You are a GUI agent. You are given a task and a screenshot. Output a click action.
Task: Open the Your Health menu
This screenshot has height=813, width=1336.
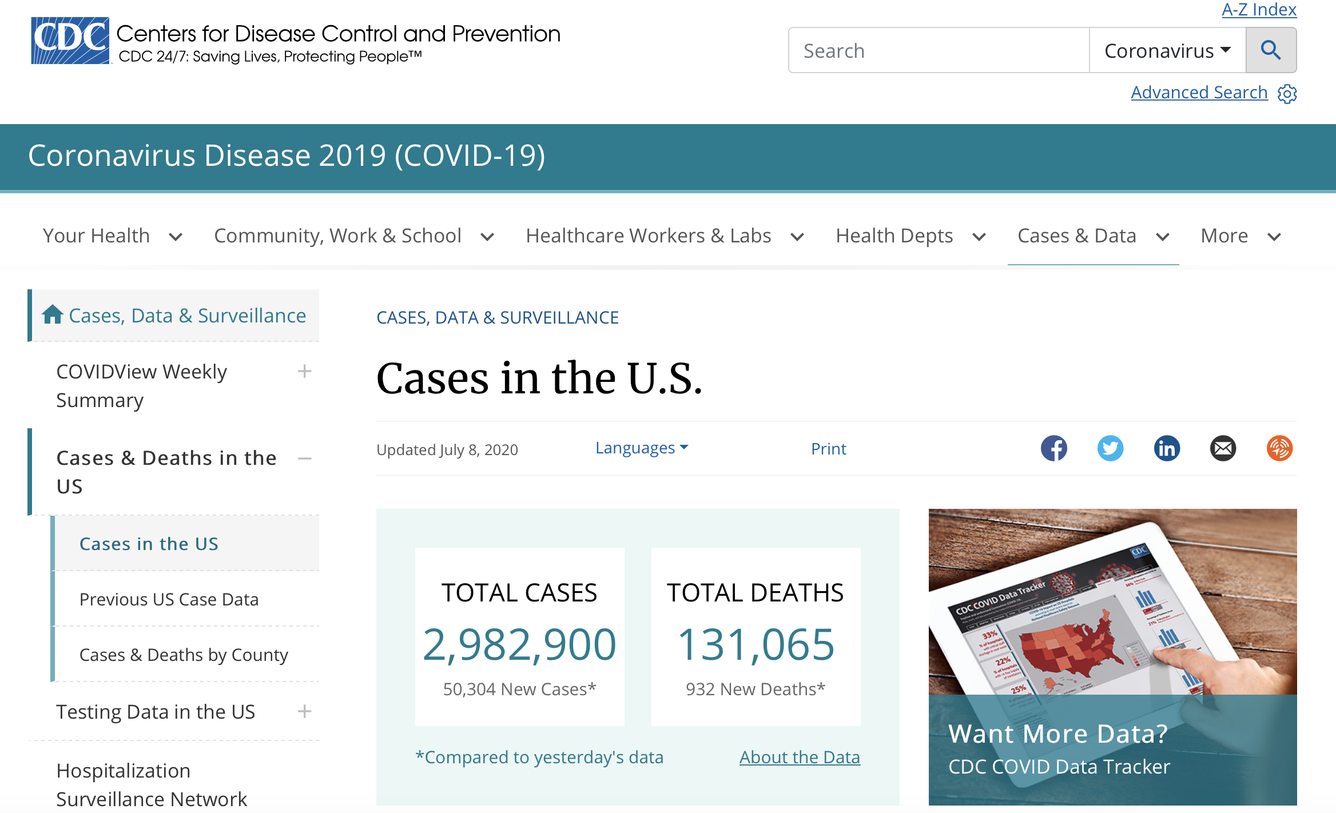[x=113, y=236]
